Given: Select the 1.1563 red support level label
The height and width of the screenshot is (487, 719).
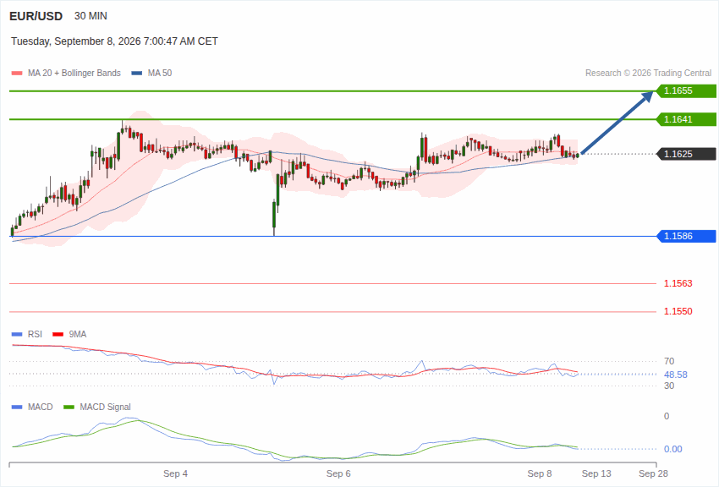Looking at the screenshot, I should [678, 283].
